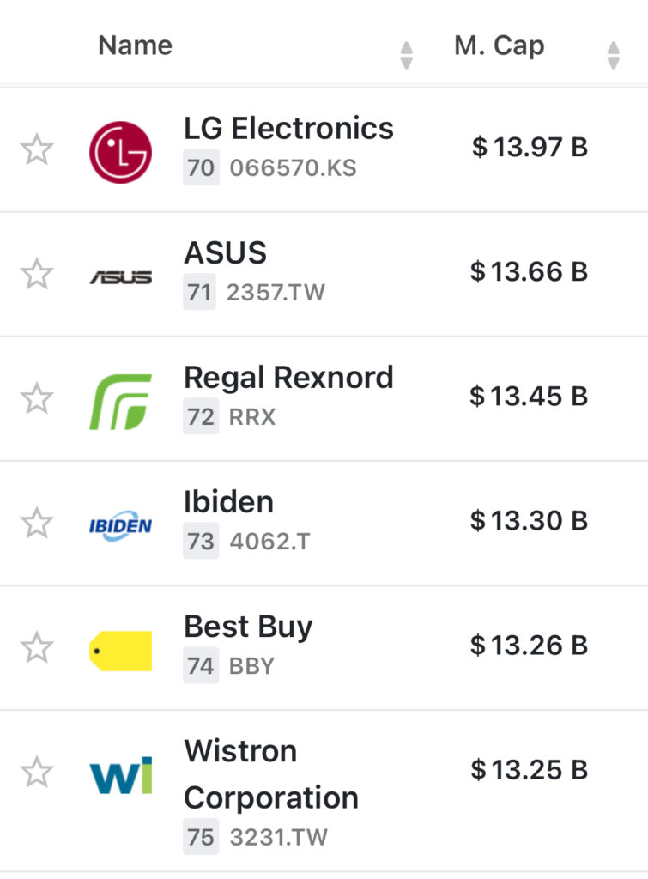Mark Best Buy as favorite

[37, 648]
